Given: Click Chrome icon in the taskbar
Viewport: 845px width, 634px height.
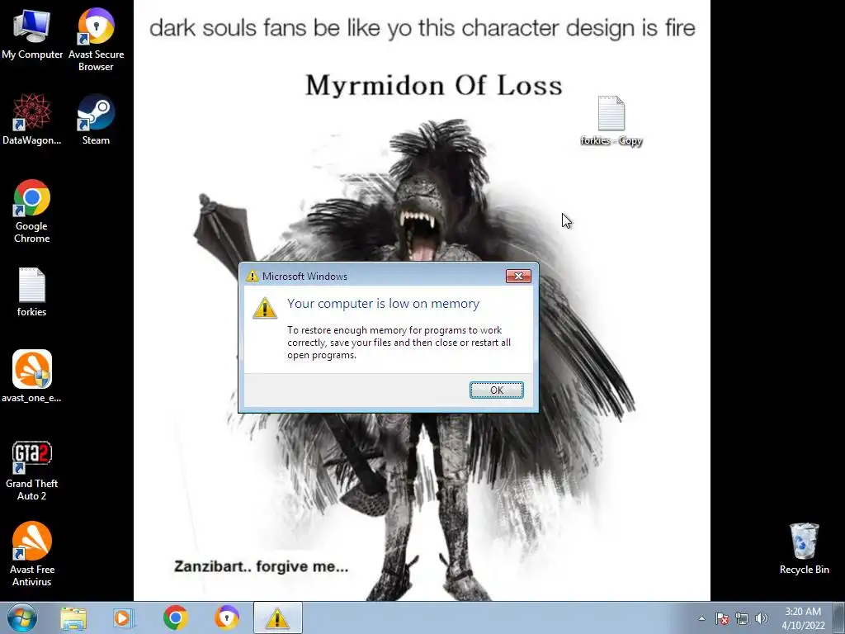Looking at the screenshot, I should pos(175,617).
